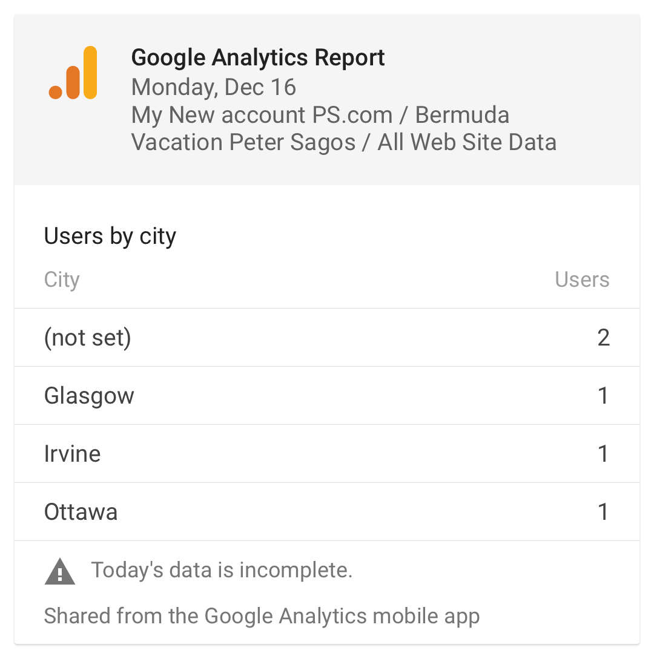The image size is (654, 659).
Task: Click the user count for Glasgow
Action: [604, 396]
